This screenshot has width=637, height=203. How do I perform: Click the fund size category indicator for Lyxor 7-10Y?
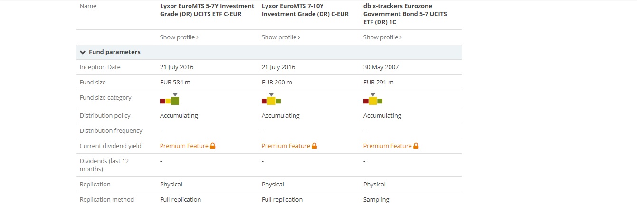(x=271, y=101)
